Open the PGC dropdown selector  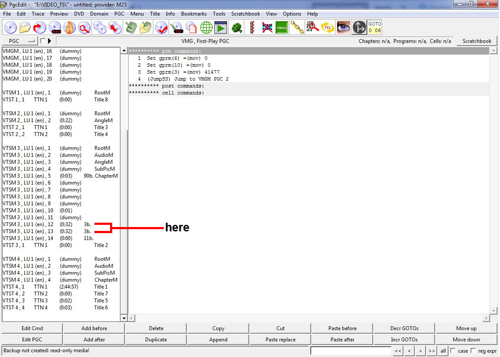[20, 41]
